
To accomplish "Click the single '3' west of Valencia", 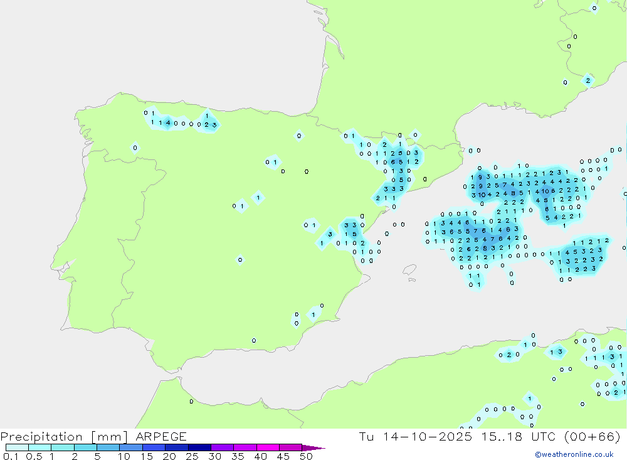I will click(330, 234).
